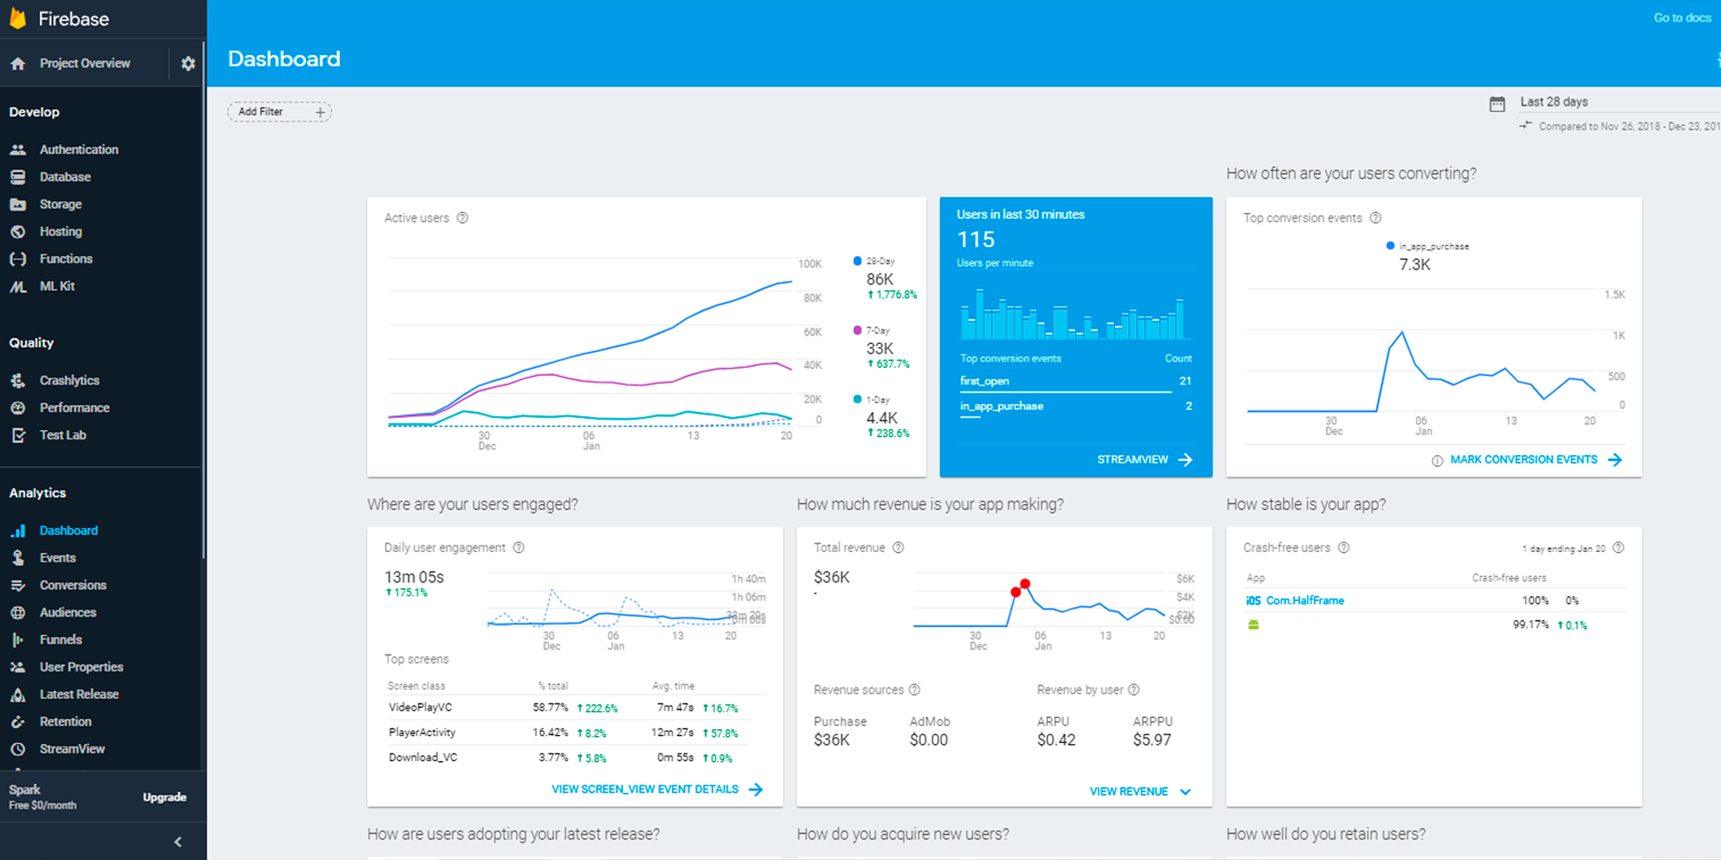
Task: Click the help icon beside Total revenue
Action: coord(898,548)
